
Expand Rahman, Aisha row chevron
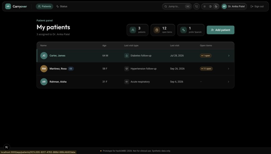click(229, 82)
